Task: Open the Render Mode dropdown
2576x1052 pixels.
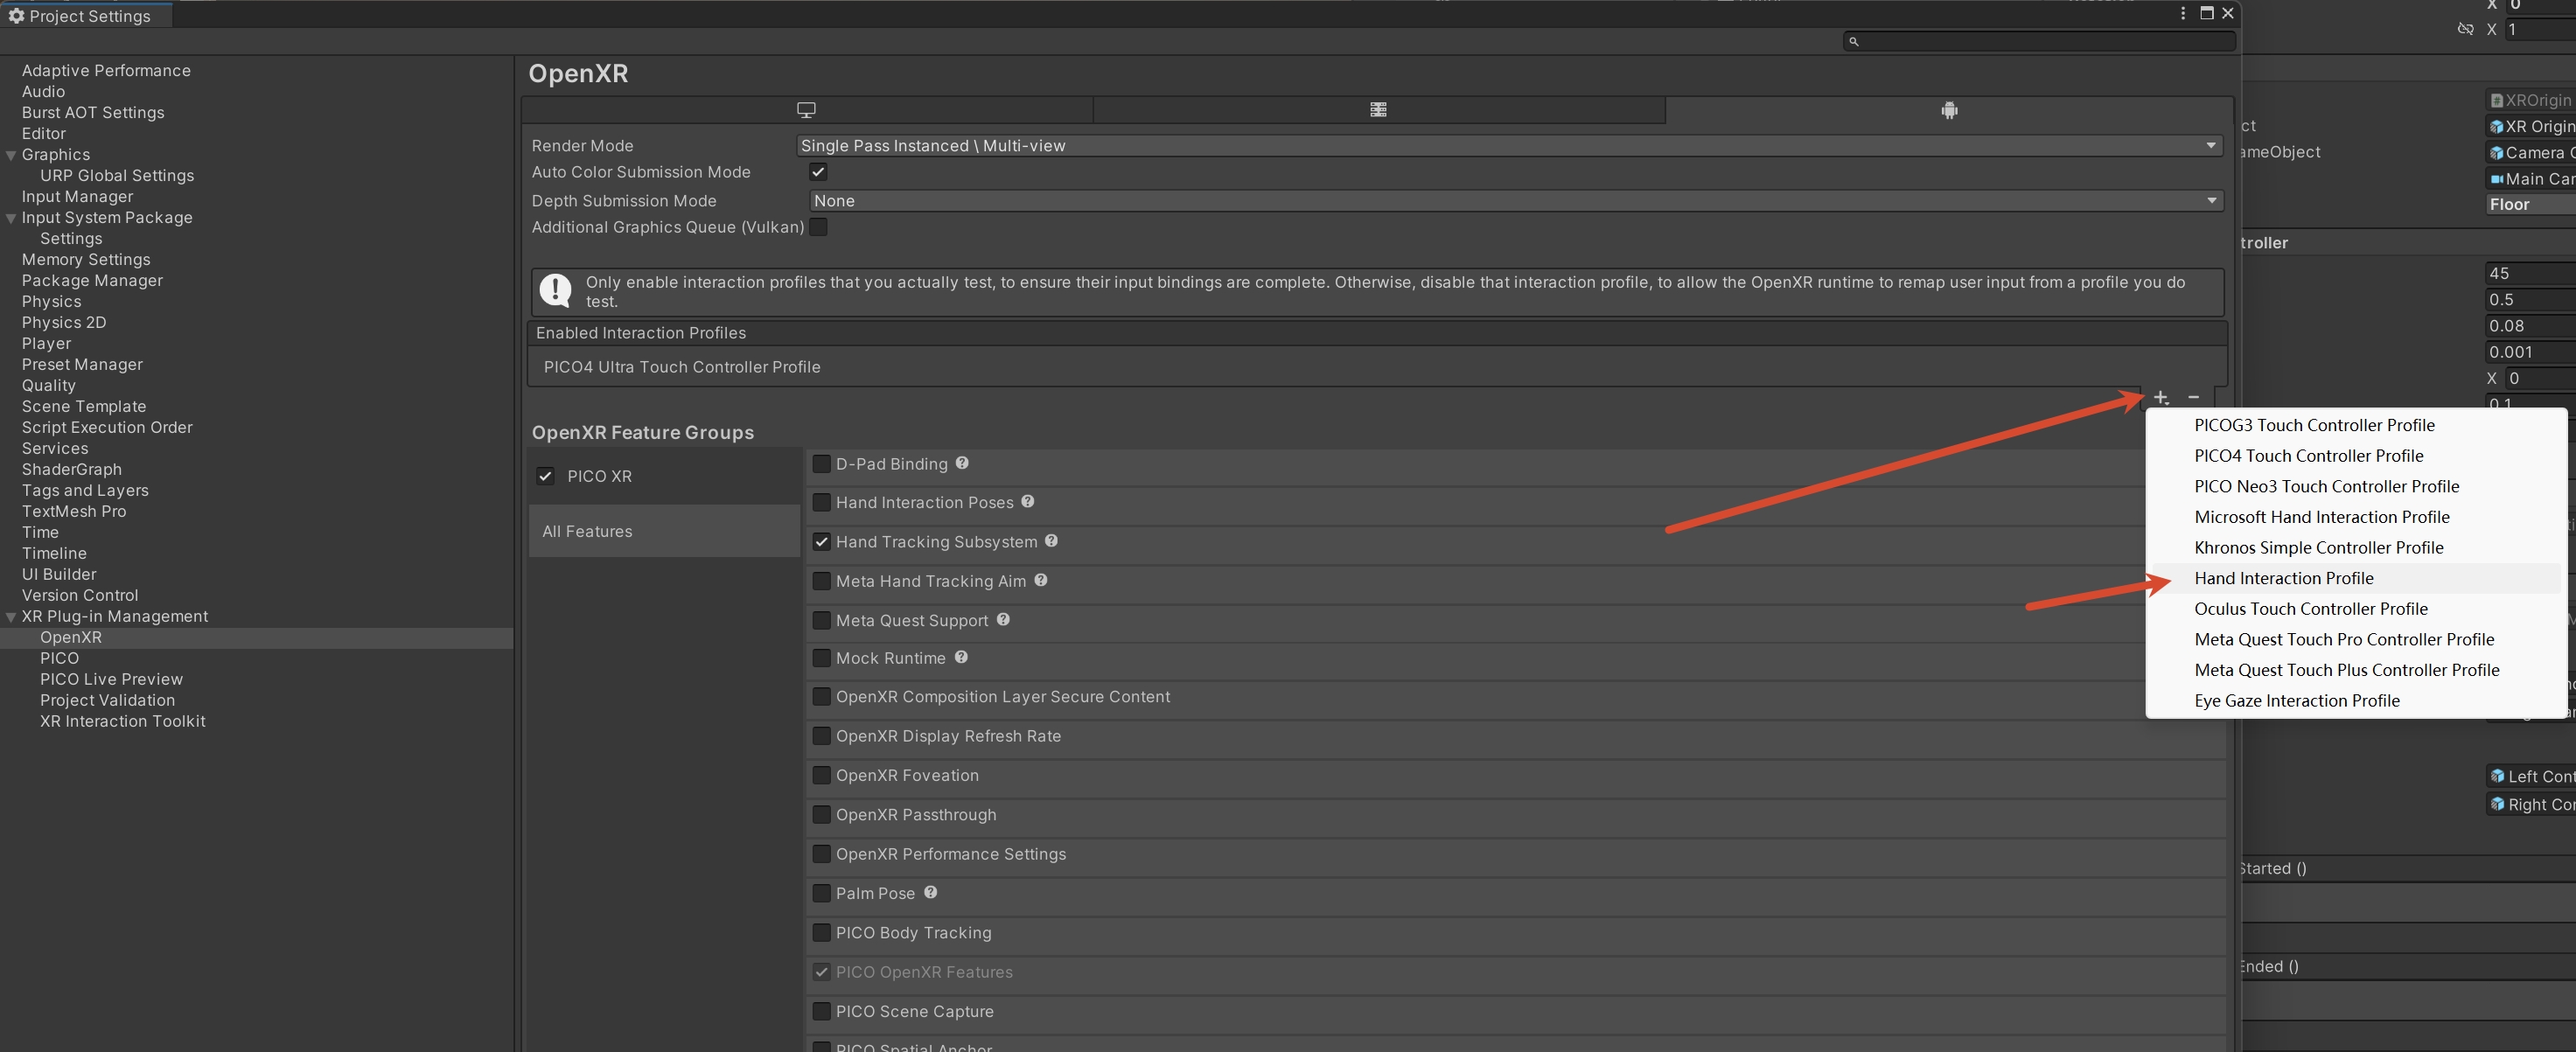Action: pos(1509,146)
